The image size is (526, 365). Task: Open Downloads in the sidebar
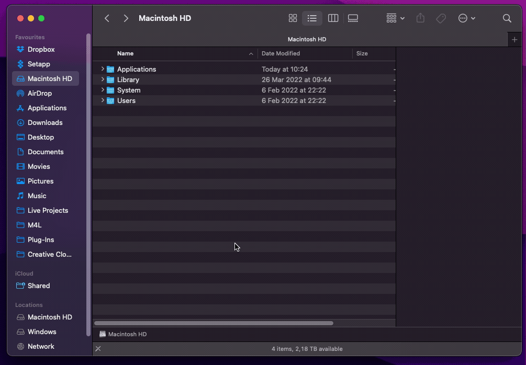coord(45,122)
